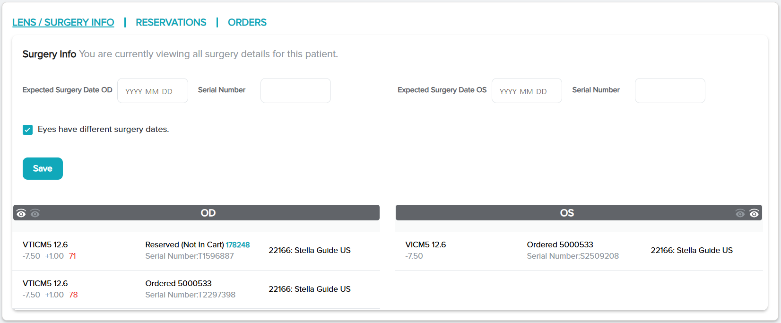Go to the Orders tab
Screen dimensions: 781x323
coord(247,22)
